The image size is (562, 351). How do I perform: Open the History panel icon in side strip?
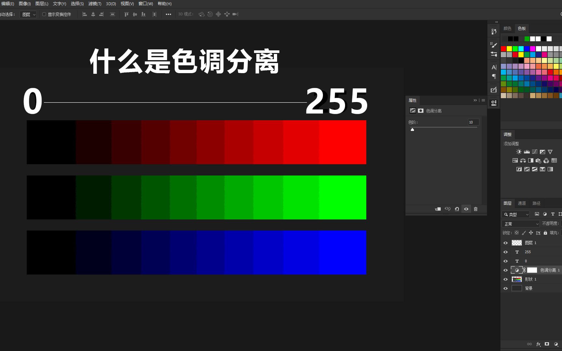(x=494, y=32)
